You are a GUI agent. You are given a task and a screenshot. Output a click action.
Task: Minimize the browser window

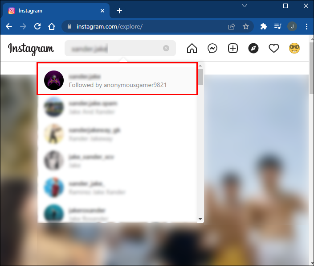click(265, 6)
